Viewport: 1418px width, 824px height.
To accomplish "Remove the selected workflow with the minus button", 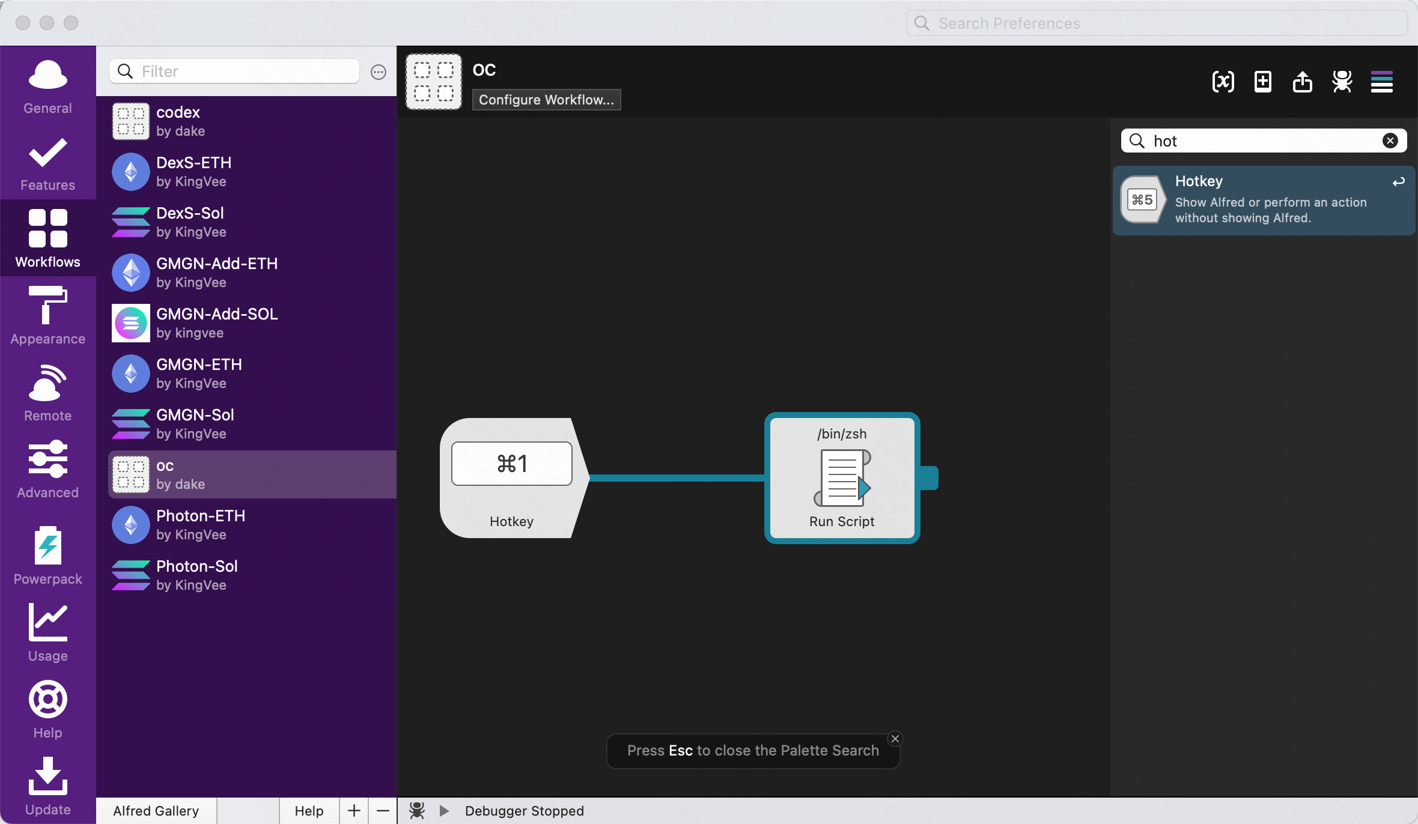I will tap(383, 811).
